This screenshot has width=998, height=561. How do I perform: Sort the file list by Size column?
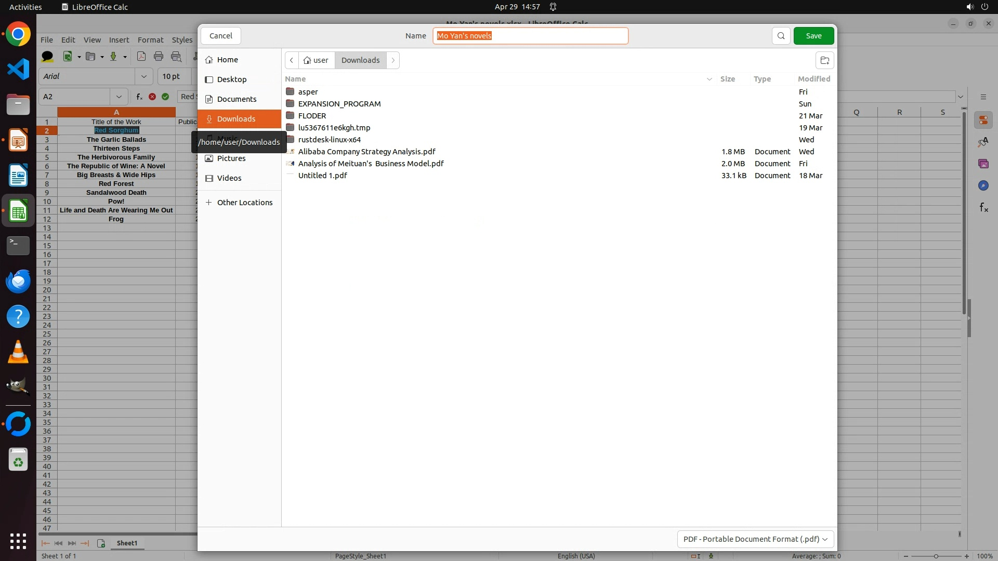click(x=727, y=79)
